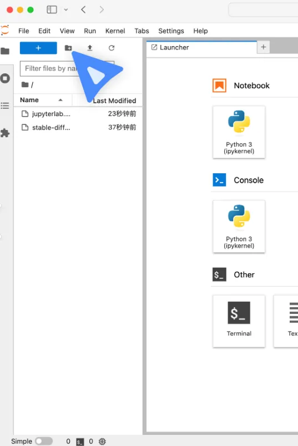Open the Extension Manager puzzle icon
This screenshot has height=446, width=298.
coord(5,133)
